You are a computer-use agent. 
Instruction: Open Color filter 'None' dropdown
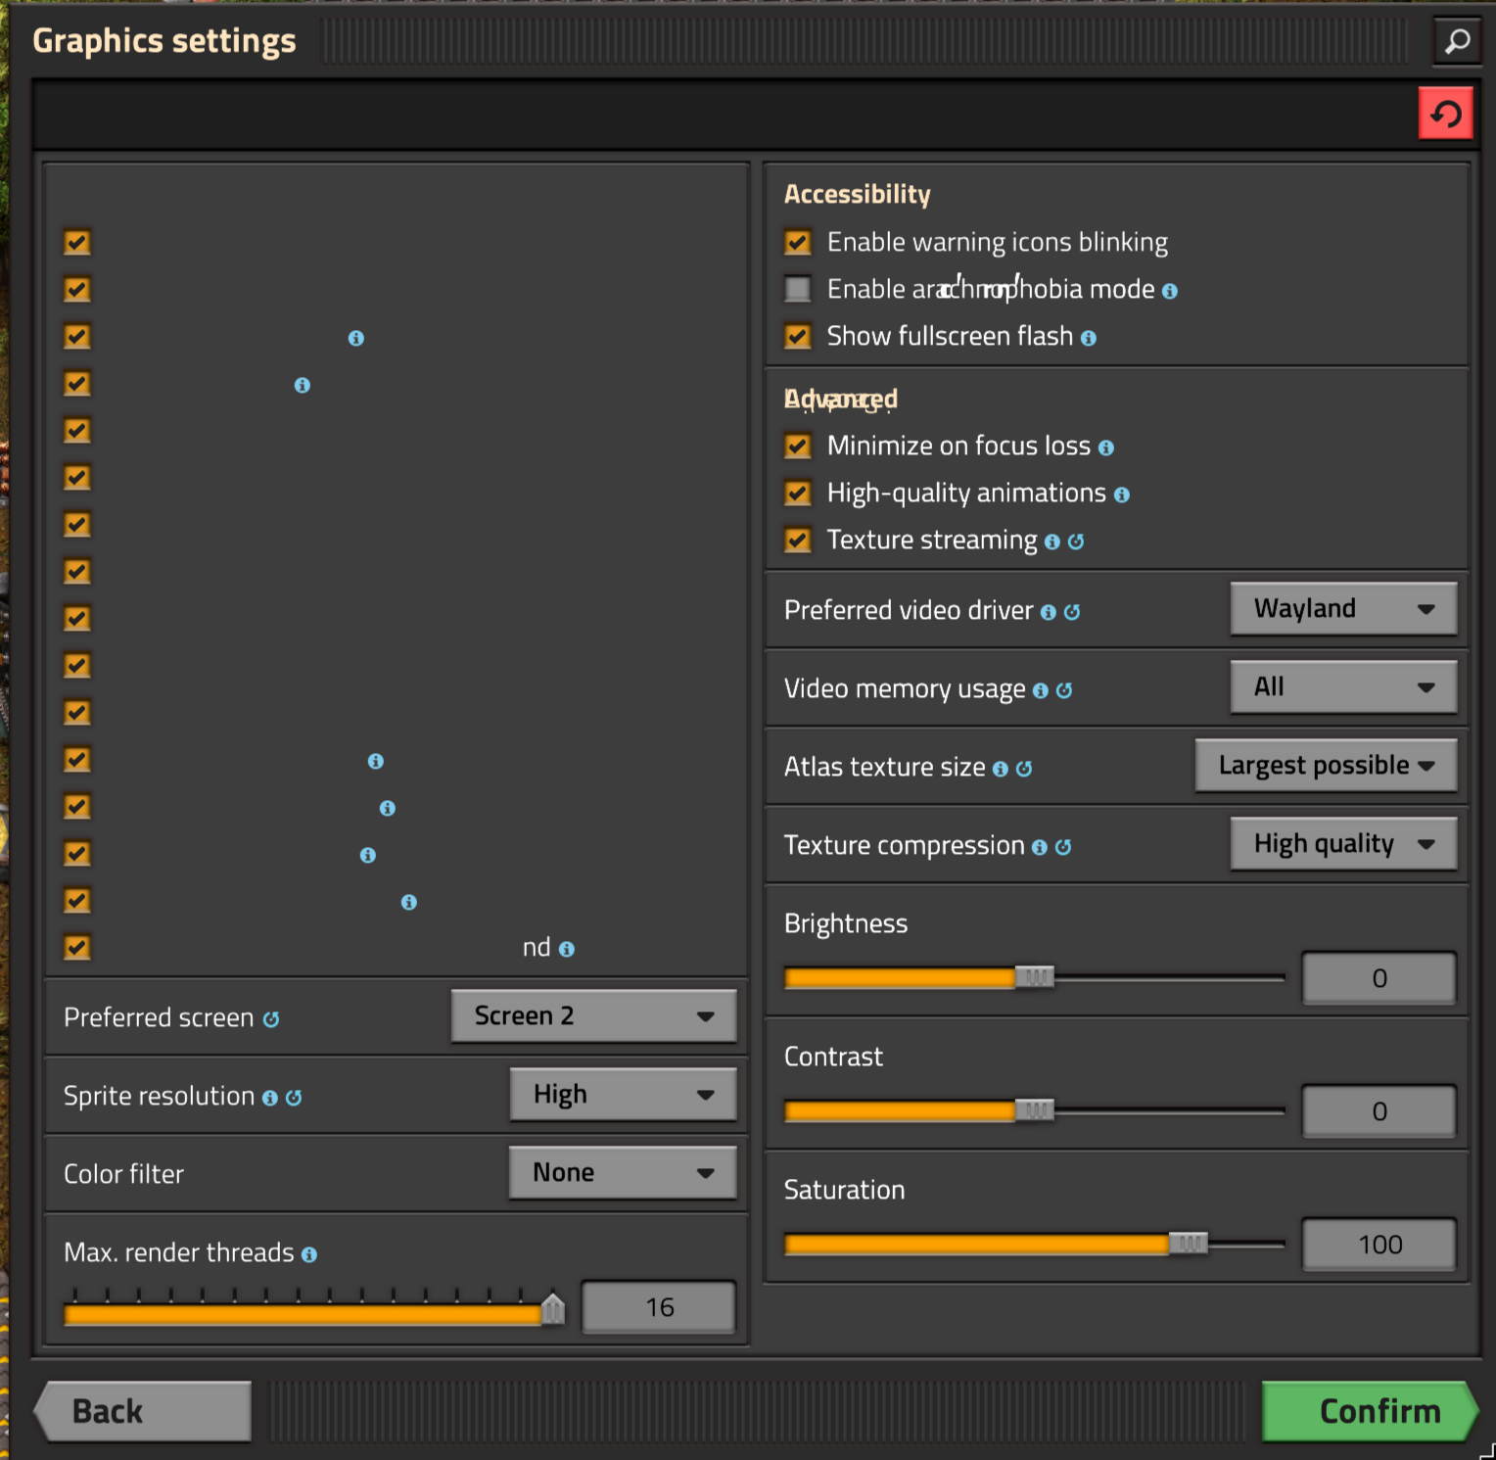(x=623, y=1172)
